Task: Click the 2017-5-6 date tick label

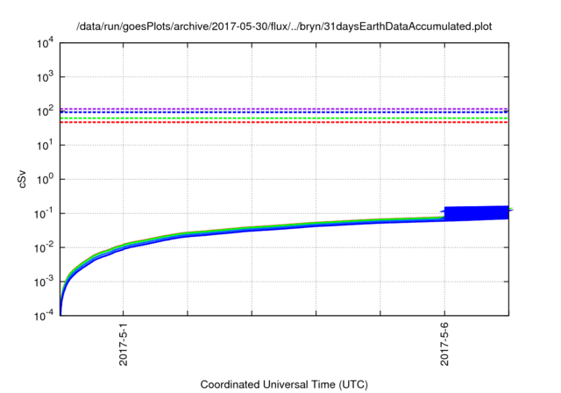Action: [x=444, y=344]
